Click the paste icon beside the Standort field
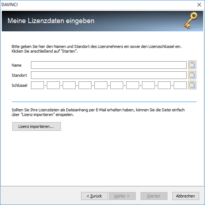 (192, 75)
